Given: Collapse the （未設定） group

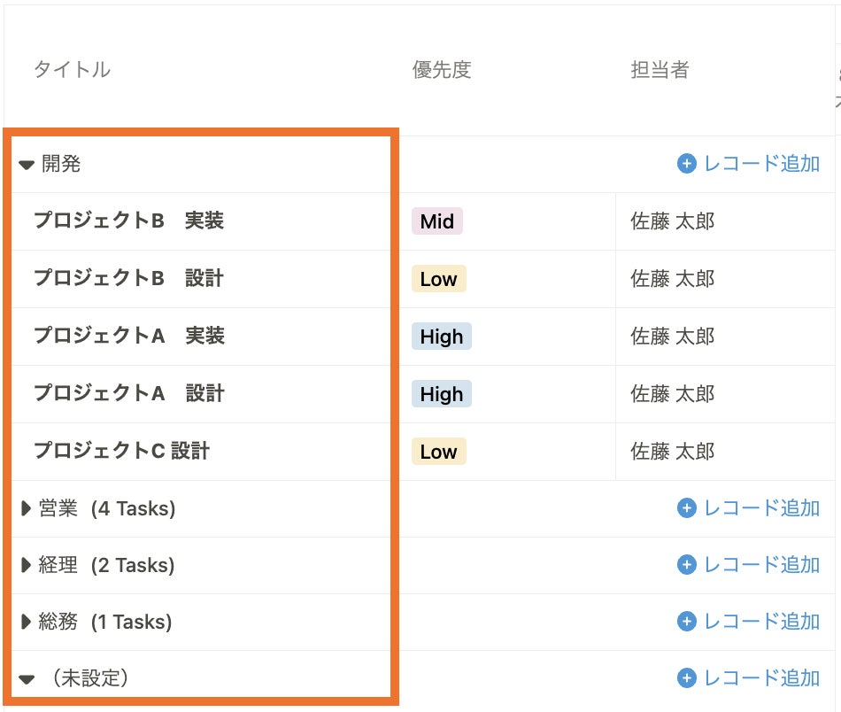Looking at the screenshot, I should (x=27, y=679).
